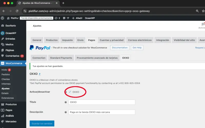Open OceanWP admin bar menu
The width and height of the screenshot is (205, 128).
tap(90, 18)
